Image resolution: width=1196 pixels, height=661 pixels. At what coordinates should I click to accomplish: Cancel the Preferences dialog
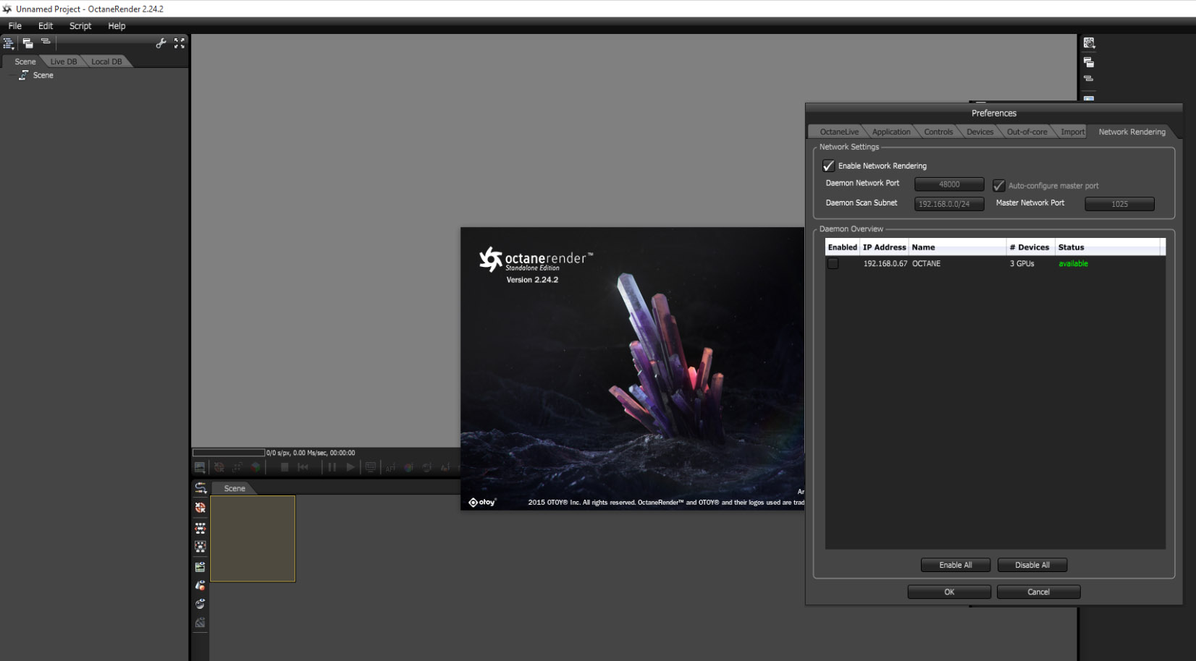point(1039,592)
